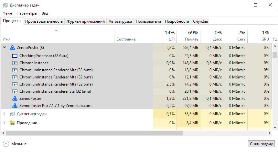Viewport: 278px width, 152px height.
Task: Click the Chrome instance process icon
Action: point(15,63)
